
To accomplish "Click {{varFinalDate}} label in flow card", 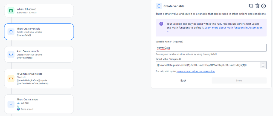I will [x=25, y=58].
